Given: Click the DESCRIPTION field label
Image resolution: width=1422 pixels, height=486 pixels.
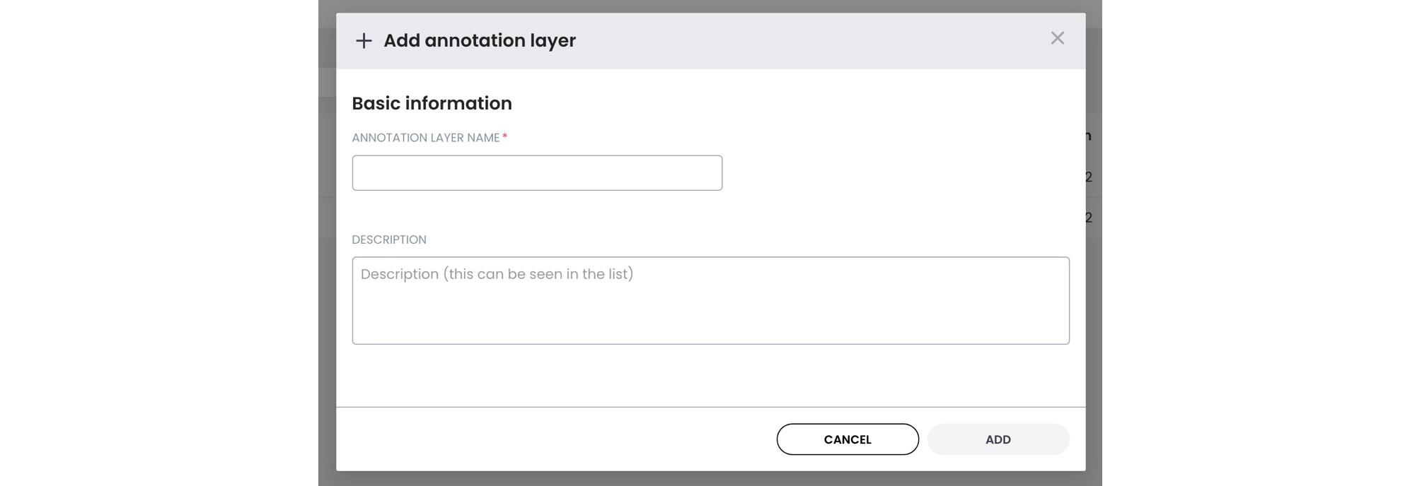Looking at the screenshot, I should coord(389,239).
